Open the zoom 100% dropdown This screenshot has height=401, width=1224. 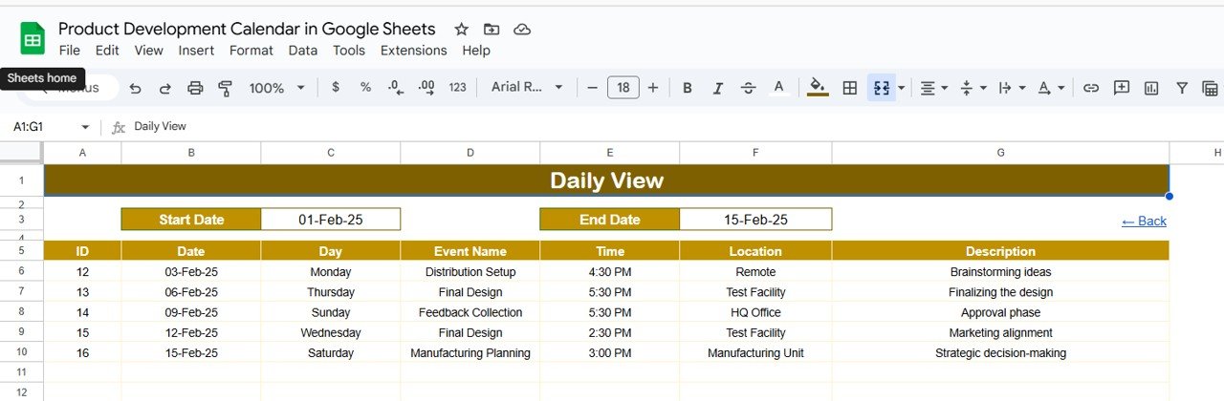276,88
